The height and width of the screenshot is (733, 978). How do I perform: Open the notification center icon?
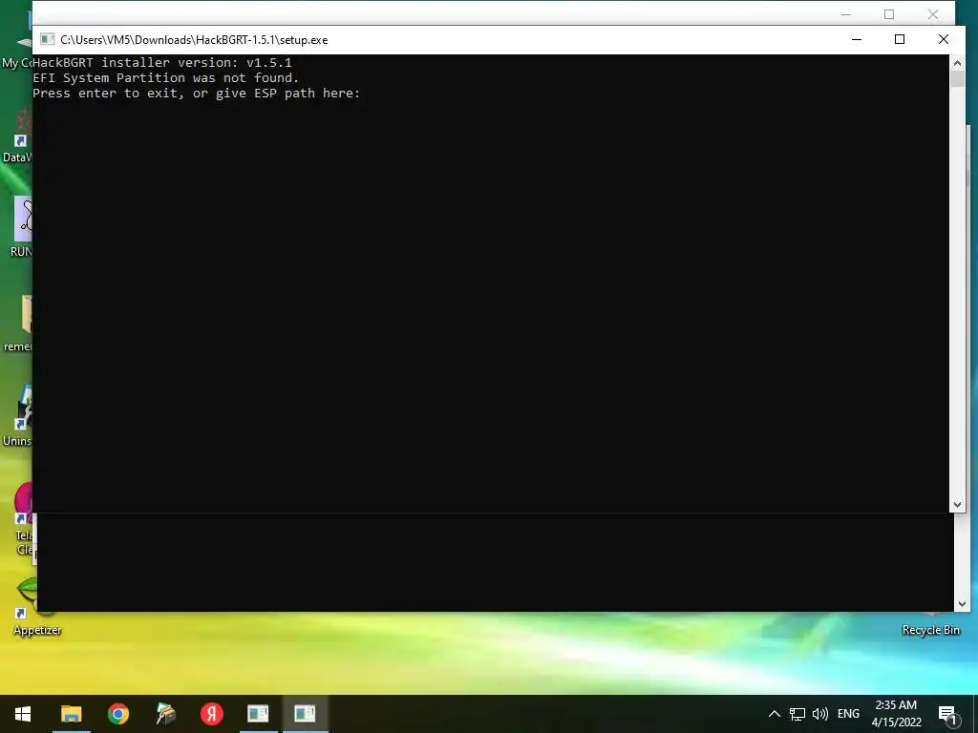(x=948, y=715)
